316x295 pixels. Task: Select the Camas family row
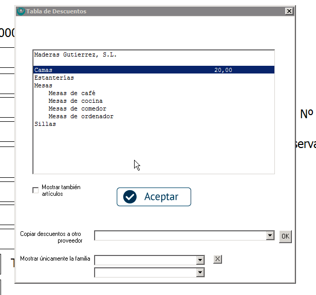click(x=44, y=70)
